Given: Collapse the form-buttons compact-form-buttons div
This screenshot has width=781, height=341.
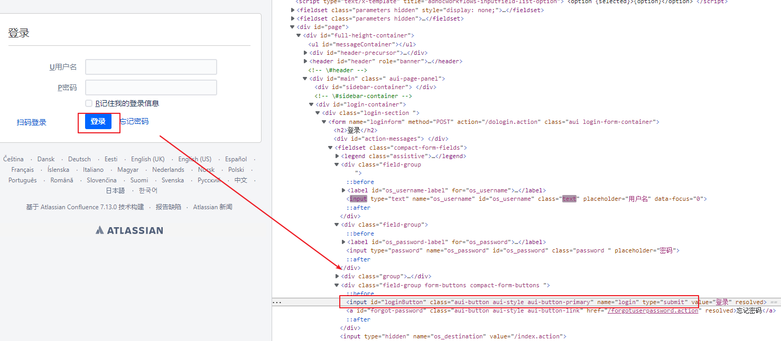Looking at the screenshot, I should [x=337, y=285].
